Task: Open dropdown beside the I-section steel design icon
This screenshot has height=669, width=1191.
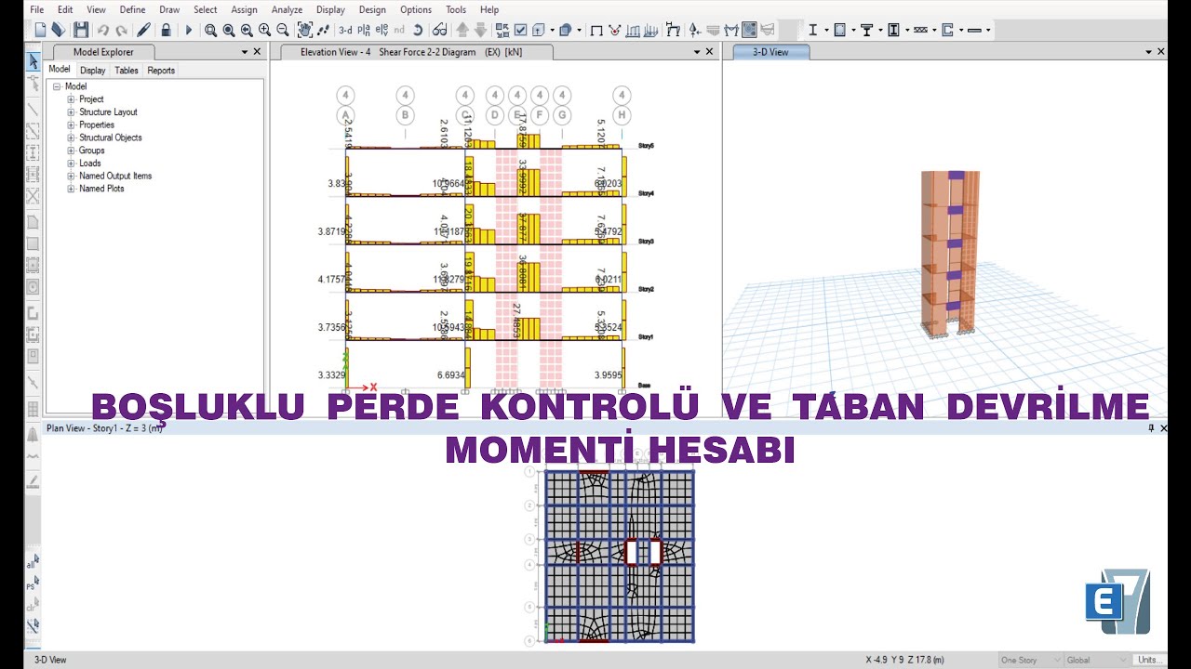Action: 826,30
